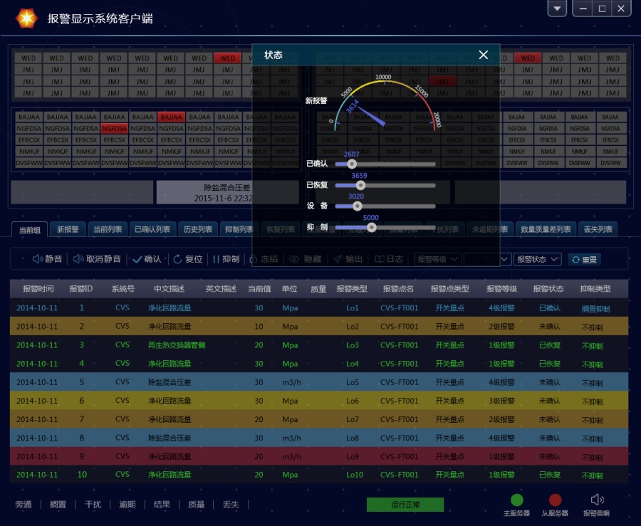Click the 抑制 pause-bars icon
The height and width of the screenshot is (526, 641).
pyautogui.click(x=217, y=259)
